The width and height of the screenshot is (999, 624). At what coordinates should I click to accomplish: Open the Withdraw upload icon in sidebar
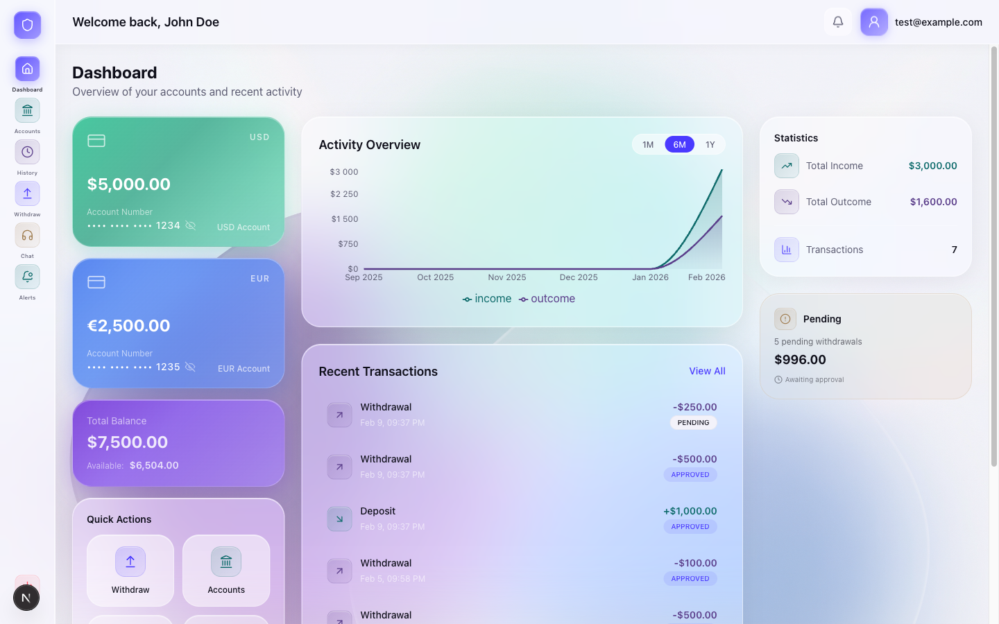tap(27, 193)
